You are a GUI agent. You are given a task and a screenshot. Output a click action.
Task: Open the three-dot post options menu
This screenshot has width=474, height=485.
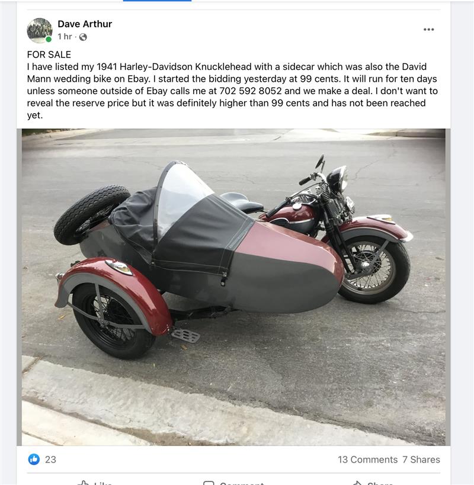pos(428,30)
